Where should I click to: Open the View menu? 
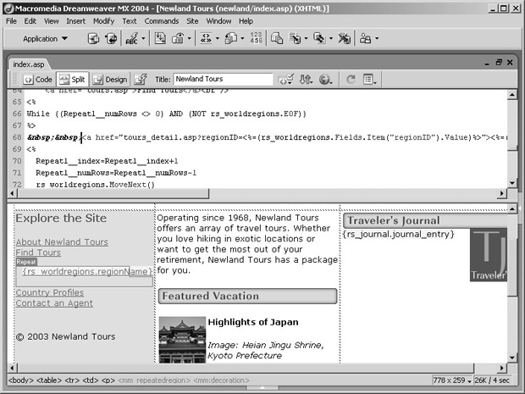51,21
